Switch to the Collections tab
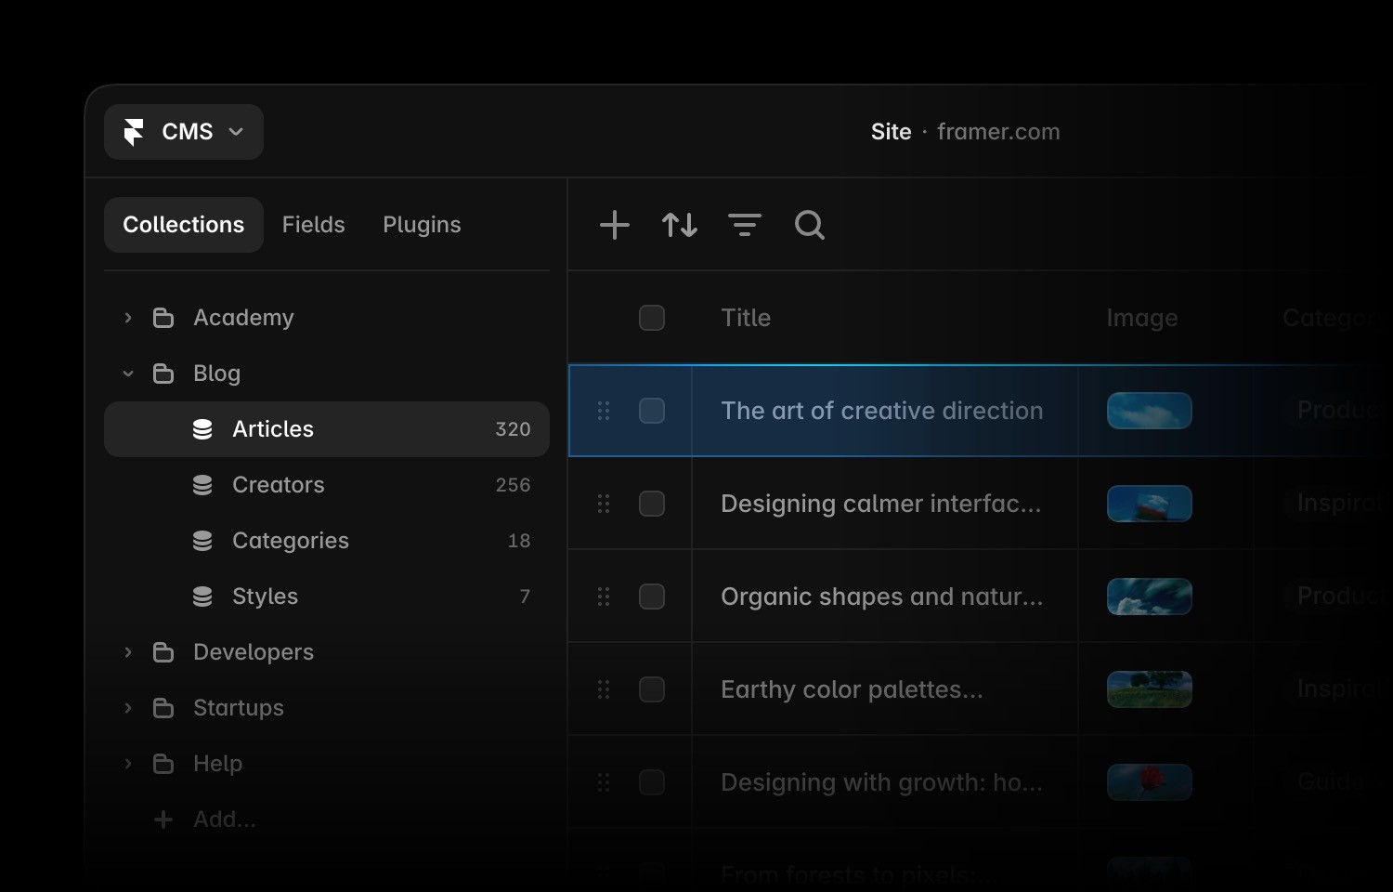The width and height of the screenshot is (1393, 892). [x=184, y=225]
